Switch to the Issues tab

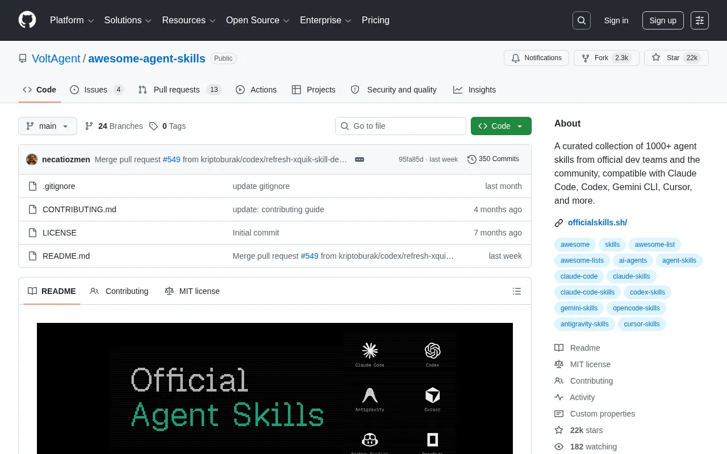point(97,90)
